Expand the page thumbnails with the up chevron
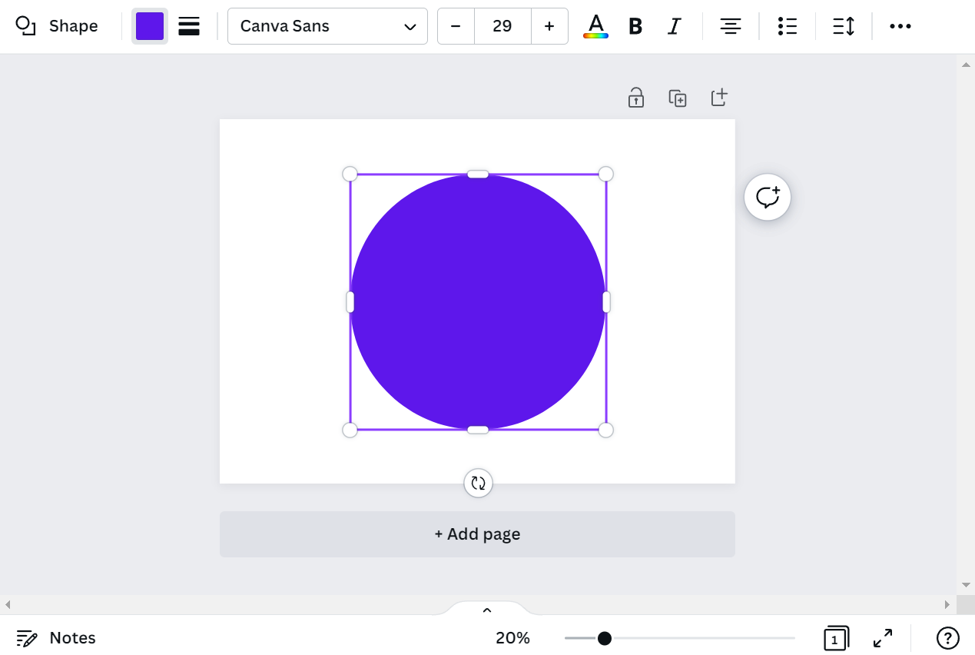Viewport: 975px width, 655px height. click(x=486, y=610)
